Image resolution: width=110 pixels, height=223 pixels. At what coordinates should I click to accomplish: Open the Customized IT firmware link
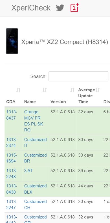(x=35, y=142)
